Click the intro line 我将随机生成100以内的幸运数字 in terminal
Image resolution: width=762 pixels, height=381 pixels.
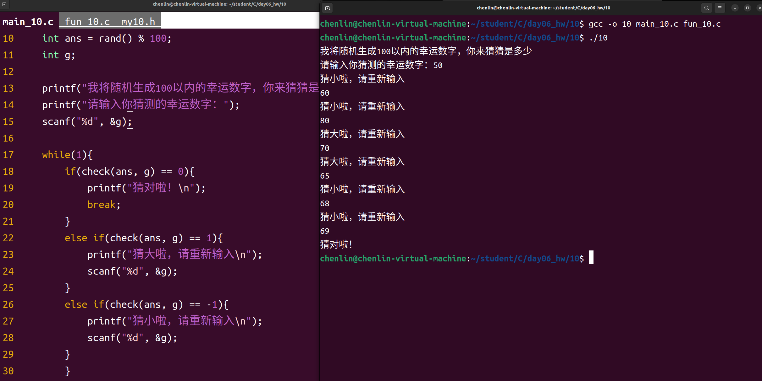[426, 51]
